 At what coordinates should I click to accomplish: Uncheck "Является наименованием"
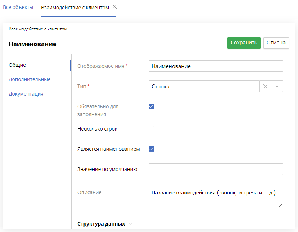(151, 148)
